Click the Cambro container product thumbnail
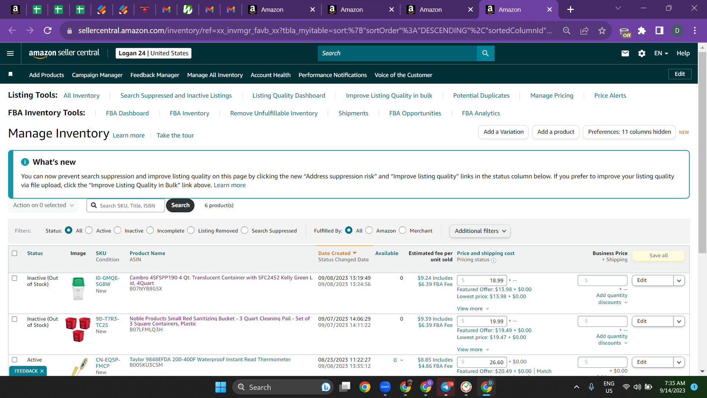This screenshot has height=398, width=707. pos(78,289)
